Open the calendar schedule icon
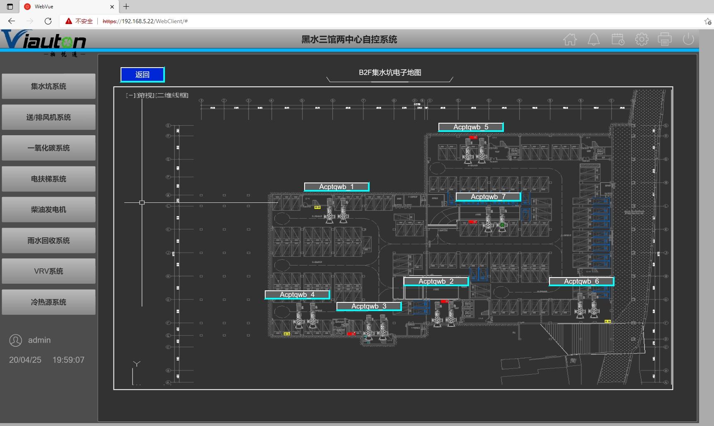This screenshot has height=426, width=714. (617, 39)
